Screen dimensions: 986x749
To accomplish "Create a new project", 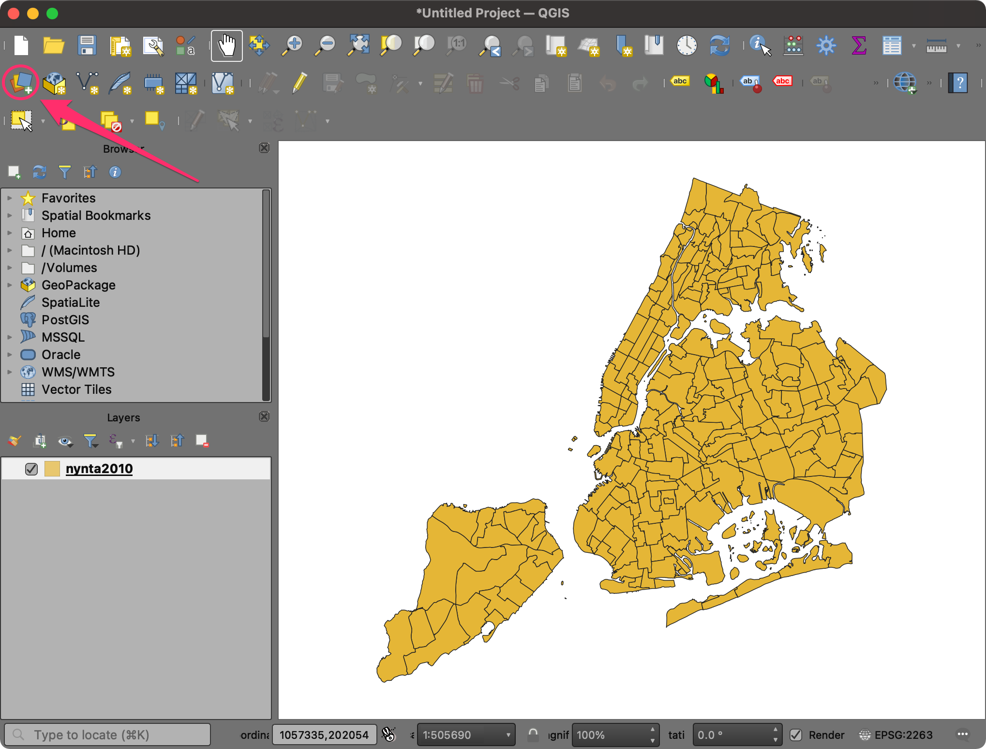I will click(21, 46).
